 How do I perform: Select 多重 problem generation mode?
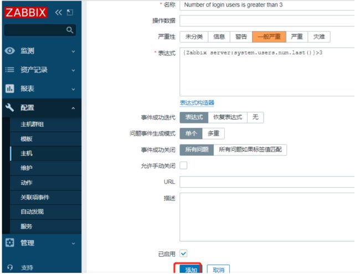pos(213,133)
